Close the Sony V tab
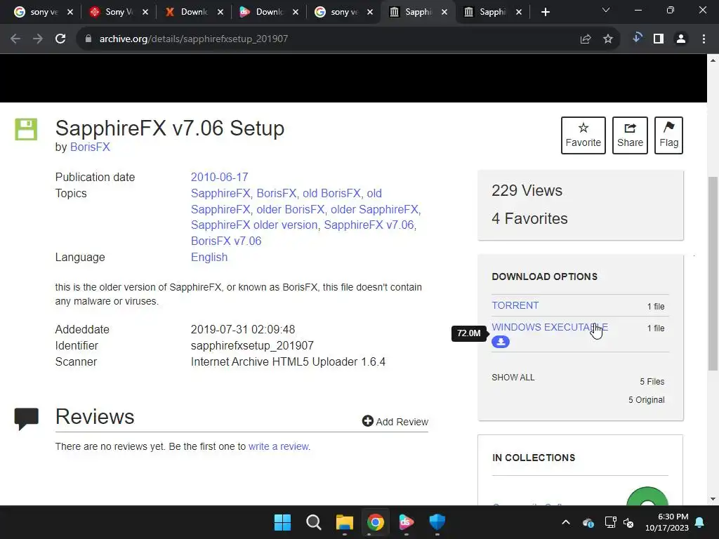 145,13
